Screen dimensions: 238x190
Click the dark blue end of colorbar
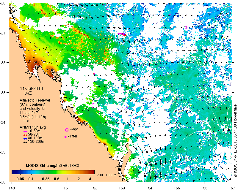(x=14, y=172)
